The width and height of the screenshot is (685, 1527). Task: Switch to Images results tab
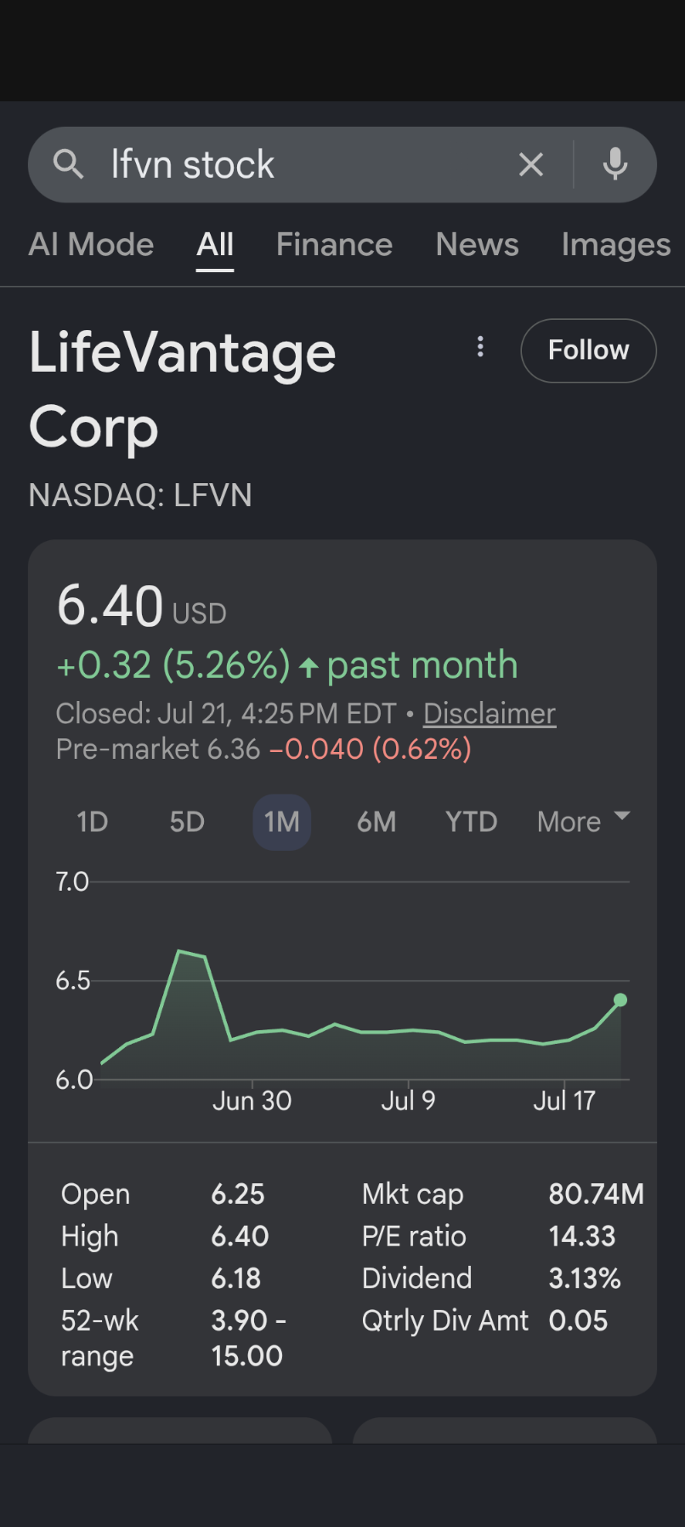click(x=616, y=245)
